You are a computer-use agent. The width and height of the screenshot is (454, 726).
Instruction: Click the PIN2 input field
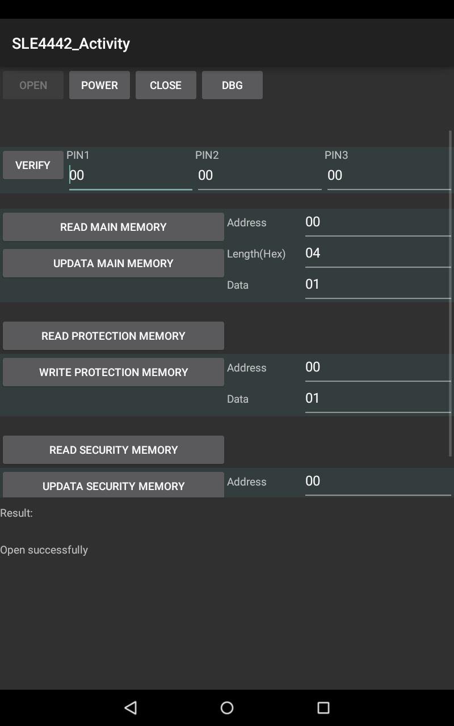click(259, 176)
